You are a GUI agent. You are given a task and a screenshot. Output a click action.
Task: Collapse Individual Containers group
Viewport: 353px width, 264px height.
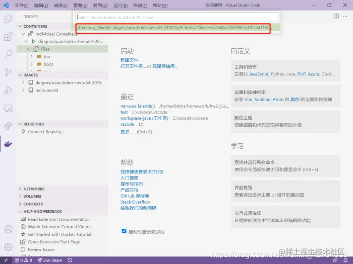(23, 34)
